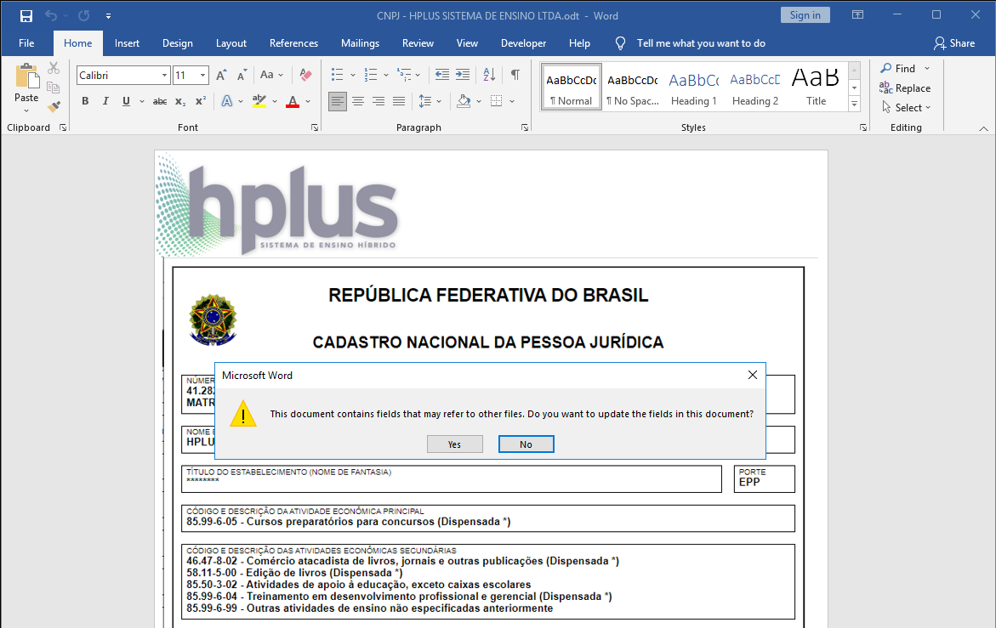
Task: Toggle center alignment
Action: 358,101
